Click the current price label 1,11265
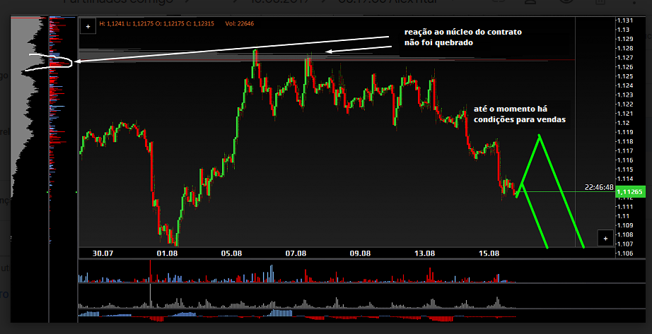The width and height of the screenshot is (652, 334). (x=629, y=192)
